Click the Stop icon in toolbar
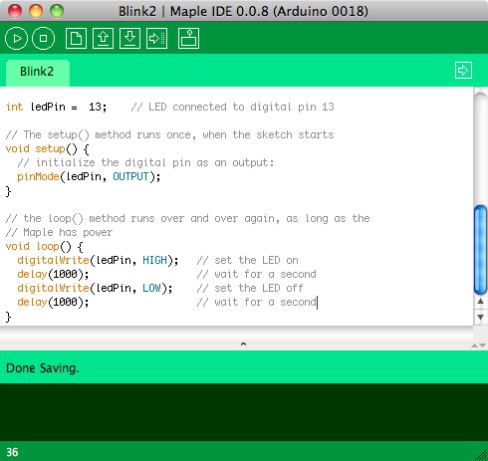This screenshot has width=488, height=461. pyautogui.click(x=43, y=39)
